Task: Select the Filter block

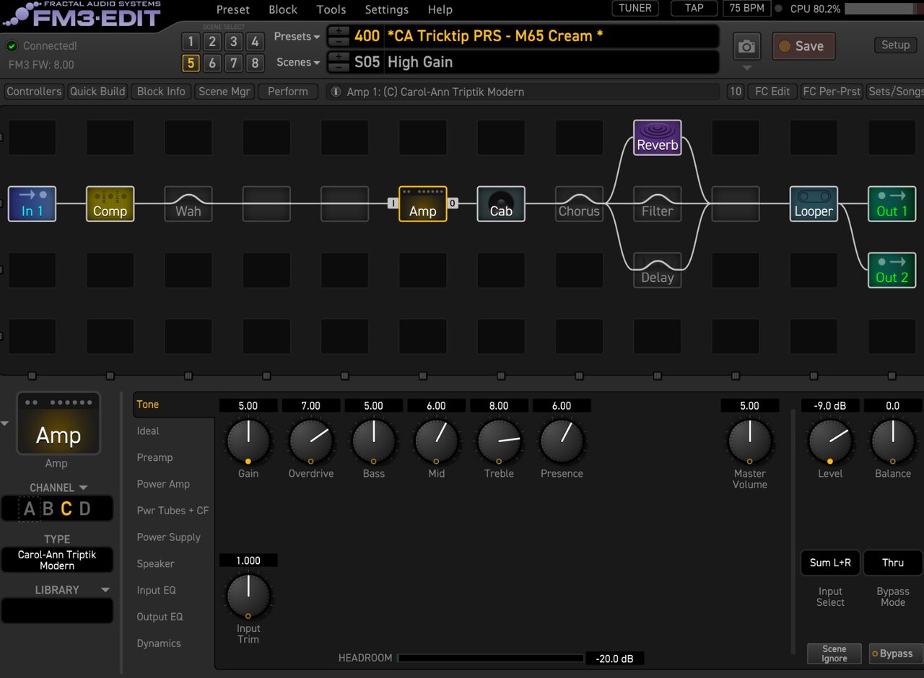Action: tap(658, 203)
